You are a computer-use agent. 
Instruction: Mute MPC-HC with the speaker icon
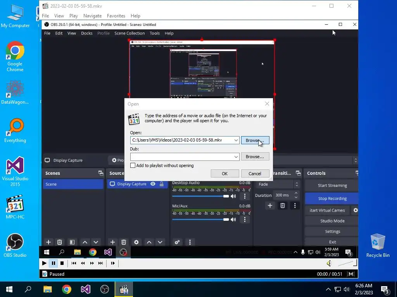(x=329, y=263)
